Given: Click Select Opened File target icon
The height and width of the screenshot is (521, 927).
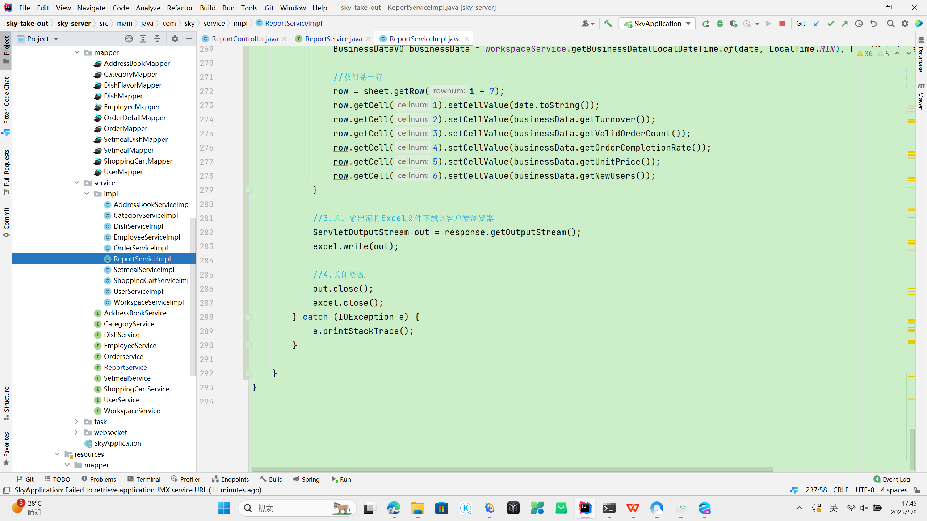Looking at the screenshot, I should 129,39.
